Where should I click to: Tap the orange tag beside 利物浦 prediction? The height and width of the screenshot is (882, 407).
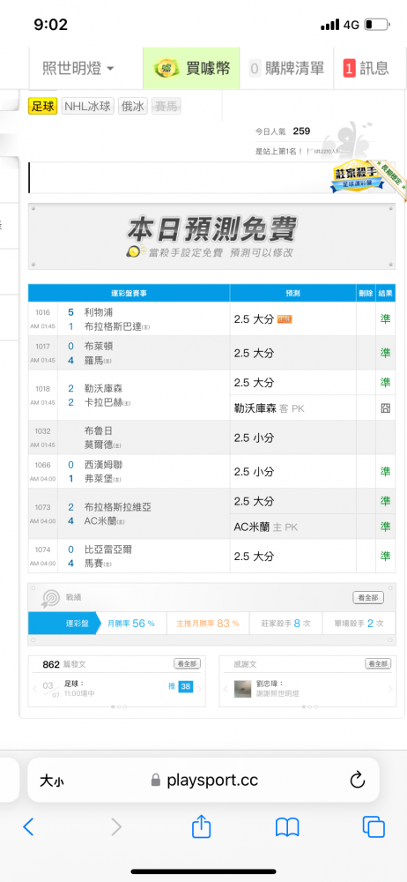285,319
